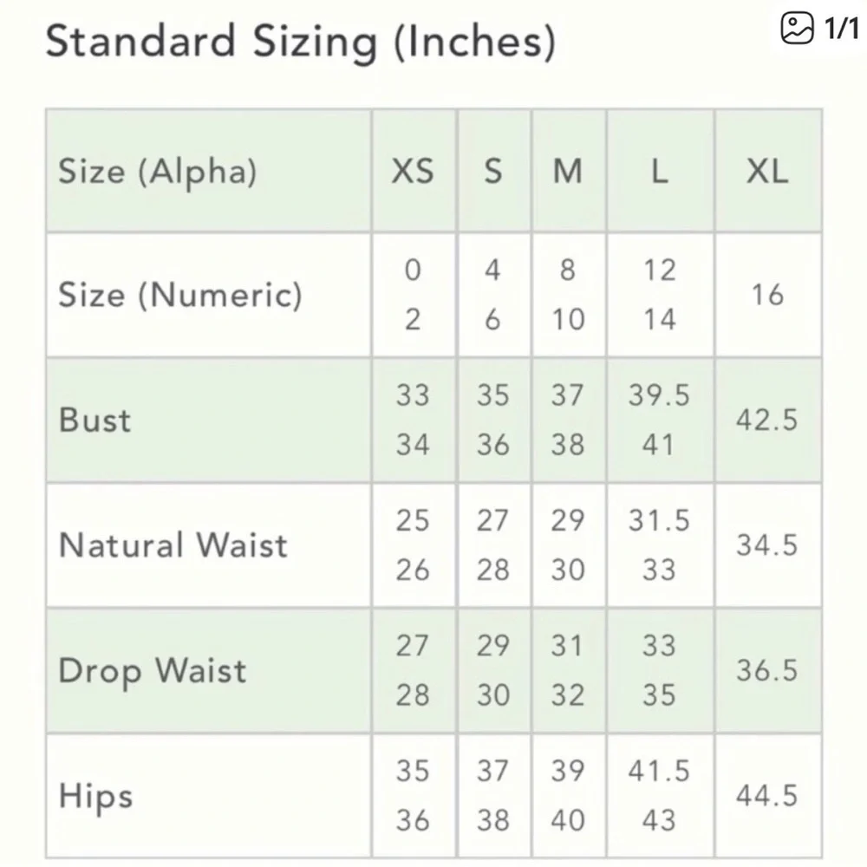This screenshot has width=867, height=867.
Task: Click the Bust row label
Action: point(95,420)
